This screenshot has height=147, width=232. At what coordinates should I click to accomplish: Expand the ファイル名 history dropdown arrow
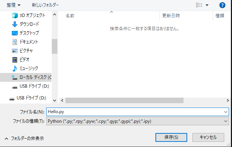click(x=226, y=112)
